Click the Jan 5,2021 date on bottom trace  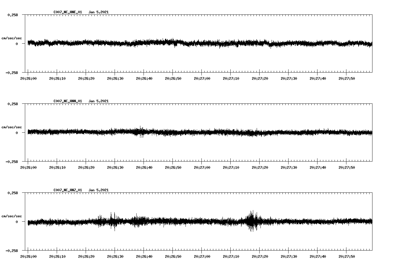click(x=99, y=190)
